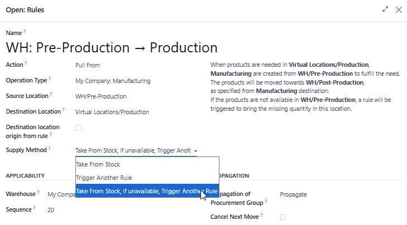Click the help icon beside Action
Viewport: 407px width, 225px height.
pos(26,63)
